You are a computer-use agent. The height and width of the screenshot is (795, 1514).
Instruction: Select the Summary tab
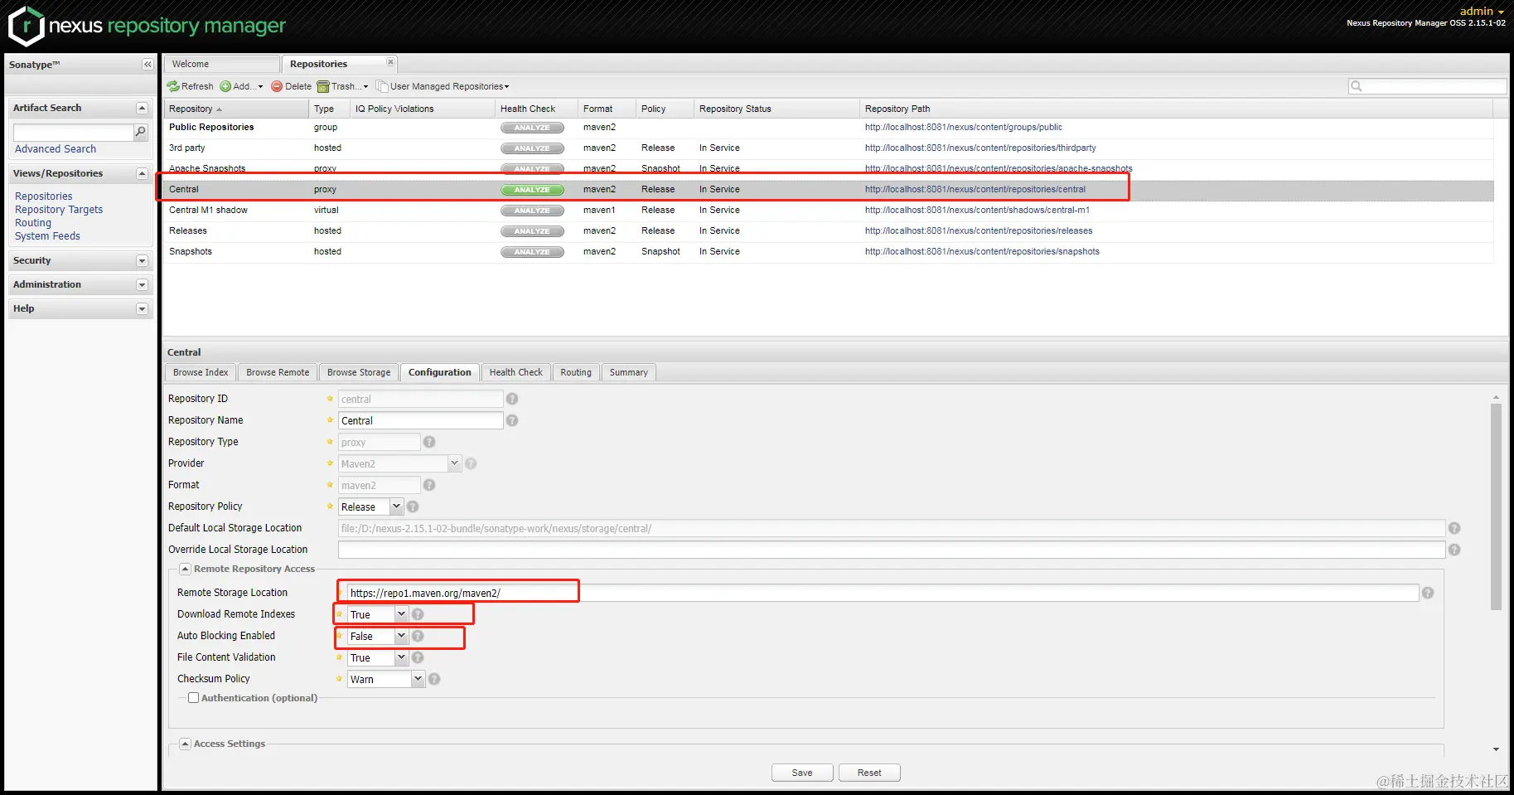coord(629,373)
